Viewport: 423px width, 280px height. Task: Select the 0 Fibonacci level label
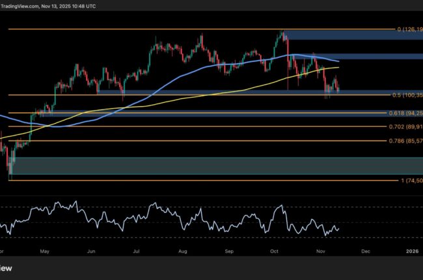(409, 29)
